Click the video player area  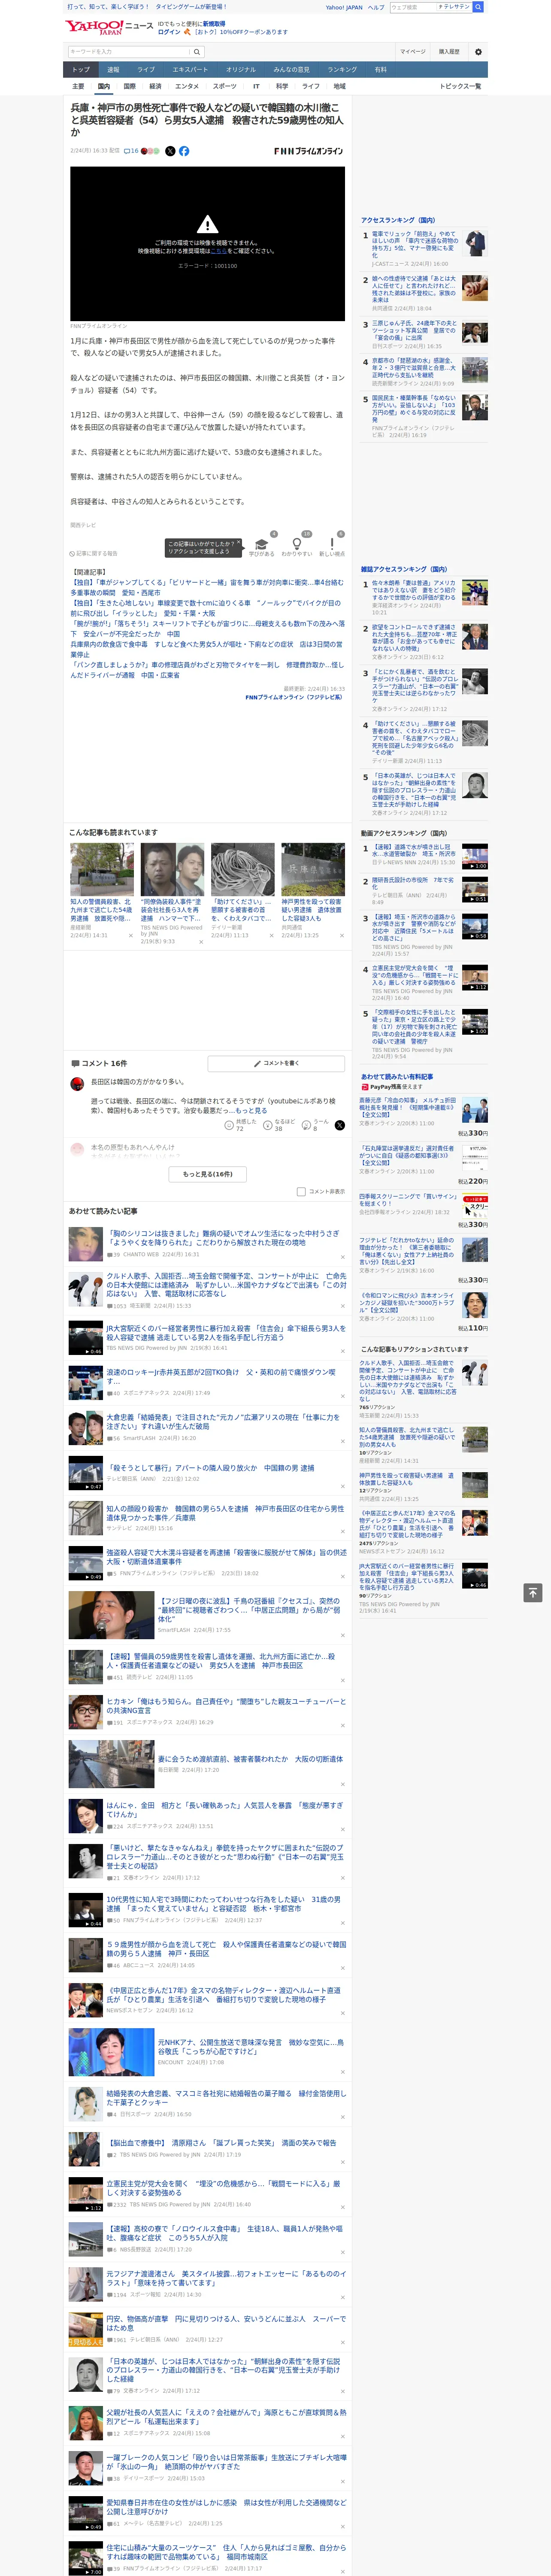tap(207, 243)
